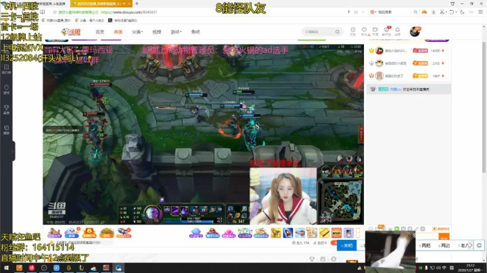The height and width of the screenshot is (273, 487).
Task: Click the 鱼翅 0 balance label
Action: tap(320, 243)
